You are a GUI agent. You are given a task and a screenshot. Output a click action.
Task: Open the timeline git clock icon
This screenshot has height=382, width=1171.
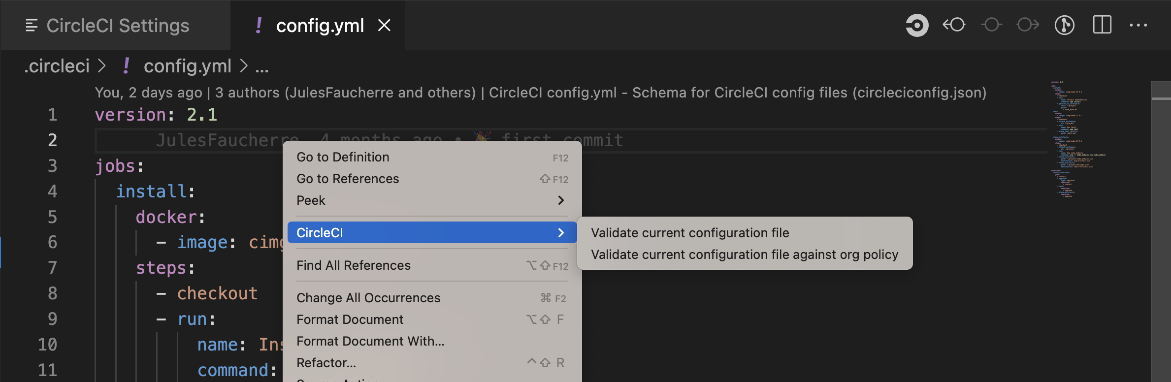(x=1065, y=25)
